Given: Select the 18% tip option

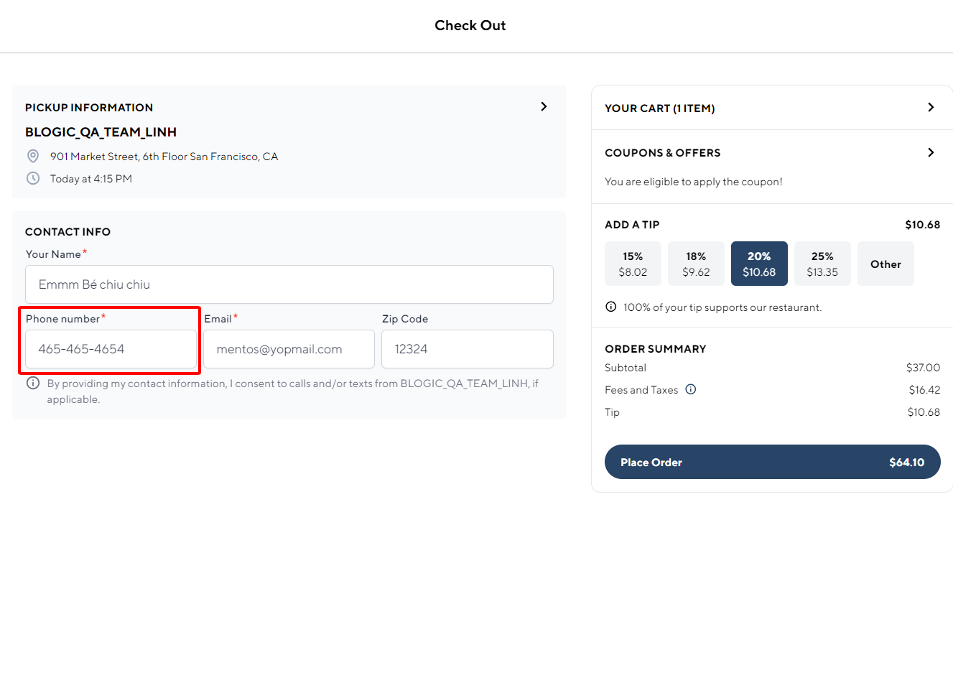Looking at the screenshot, I should coord(696,264).
